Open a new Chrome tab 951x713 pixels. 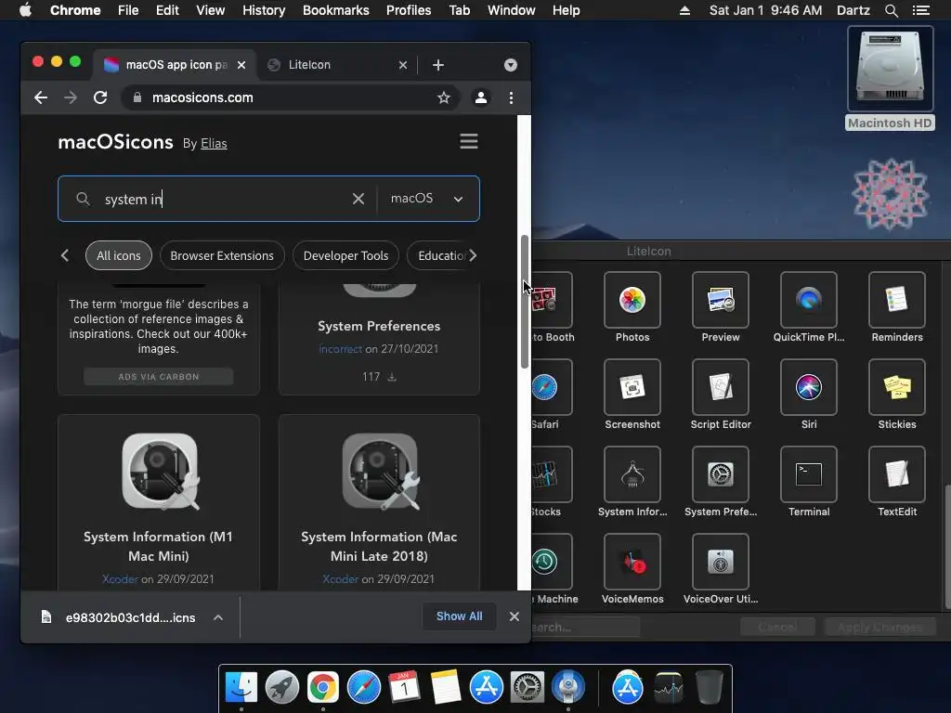(438, 65)
